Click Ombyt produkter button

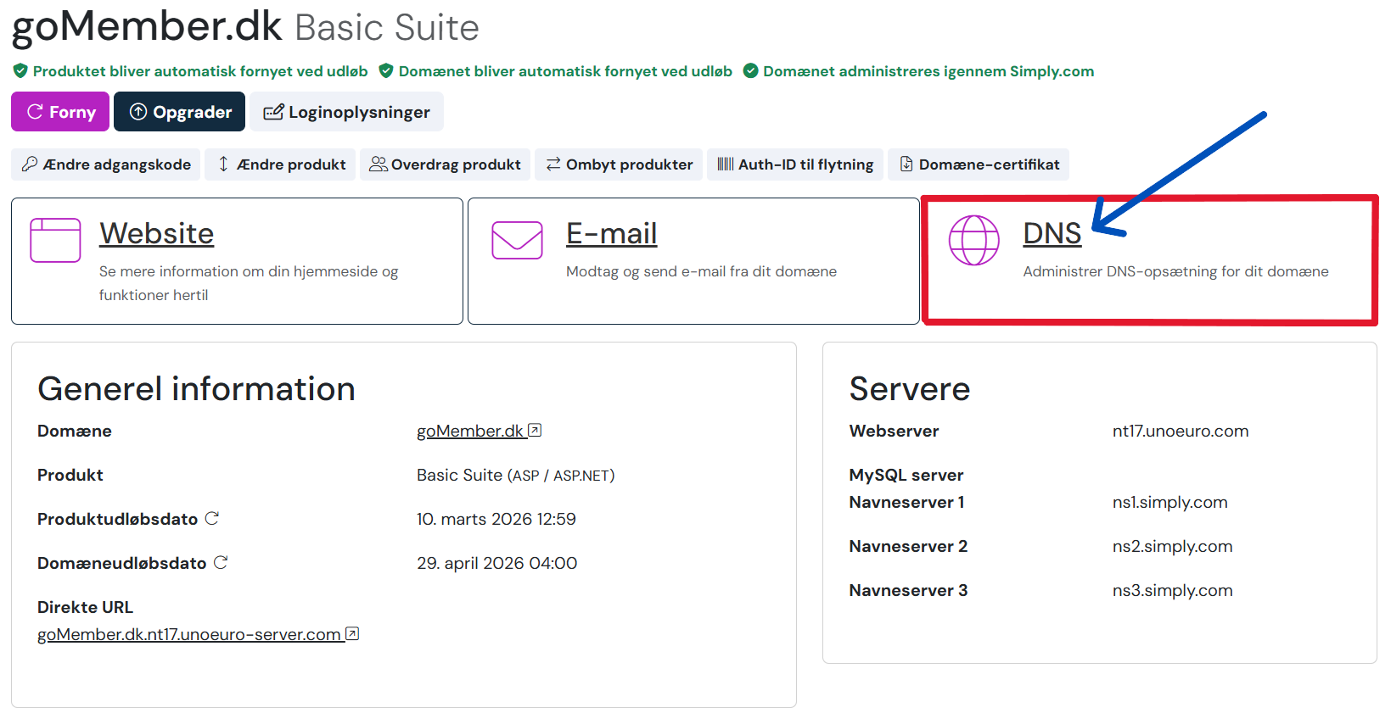click(619, 164)
